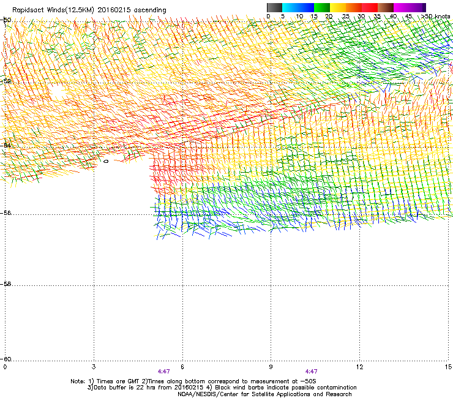Click the '-56' latitude axis label
Viewport: 453px width, 398px height.
tap(6, 212)
